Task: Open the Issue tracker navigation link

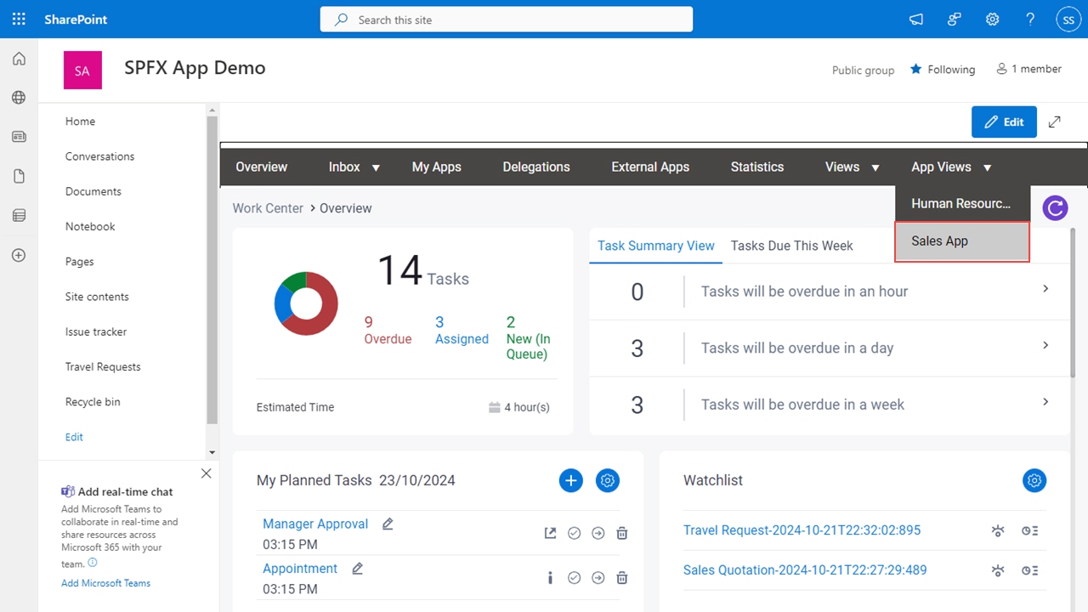Action: pyautogui.click(x=96, y=331)
